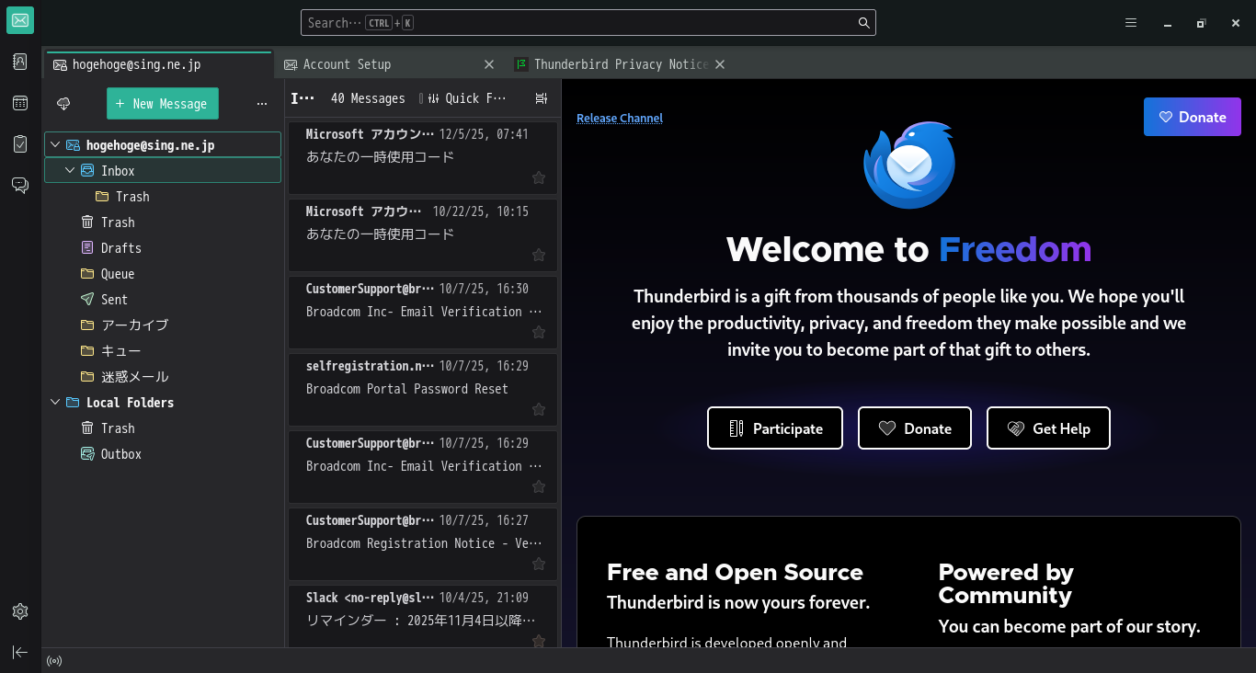Open the Thunderbird app menu (hamburger)
This screenshot has width=1256, height=673.
click(x=1131, y=23)
